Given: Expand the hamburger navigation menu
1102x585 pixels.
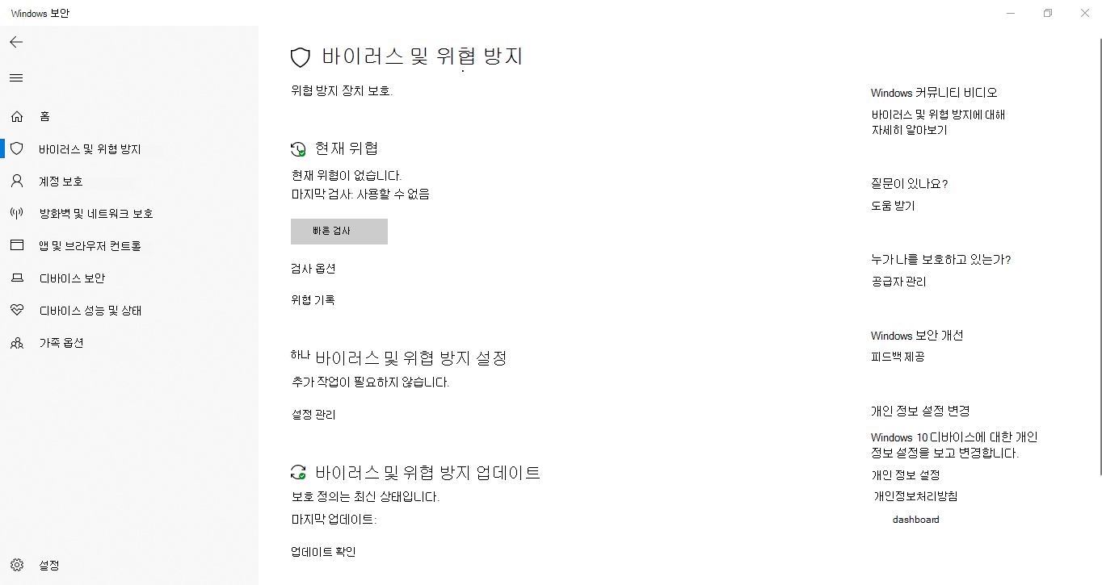Looking at the screenshot, I should [16, 78].
